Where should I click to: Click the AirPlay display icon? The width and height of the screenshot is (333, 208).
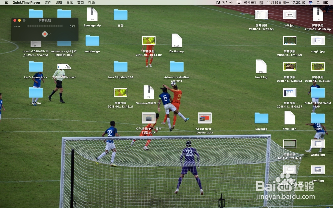(x=239, y=3)
